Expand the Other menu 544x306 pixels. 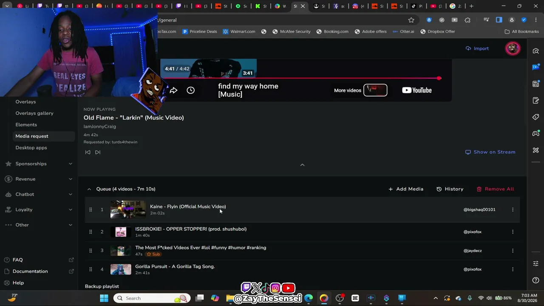click(x=39, y=225)
